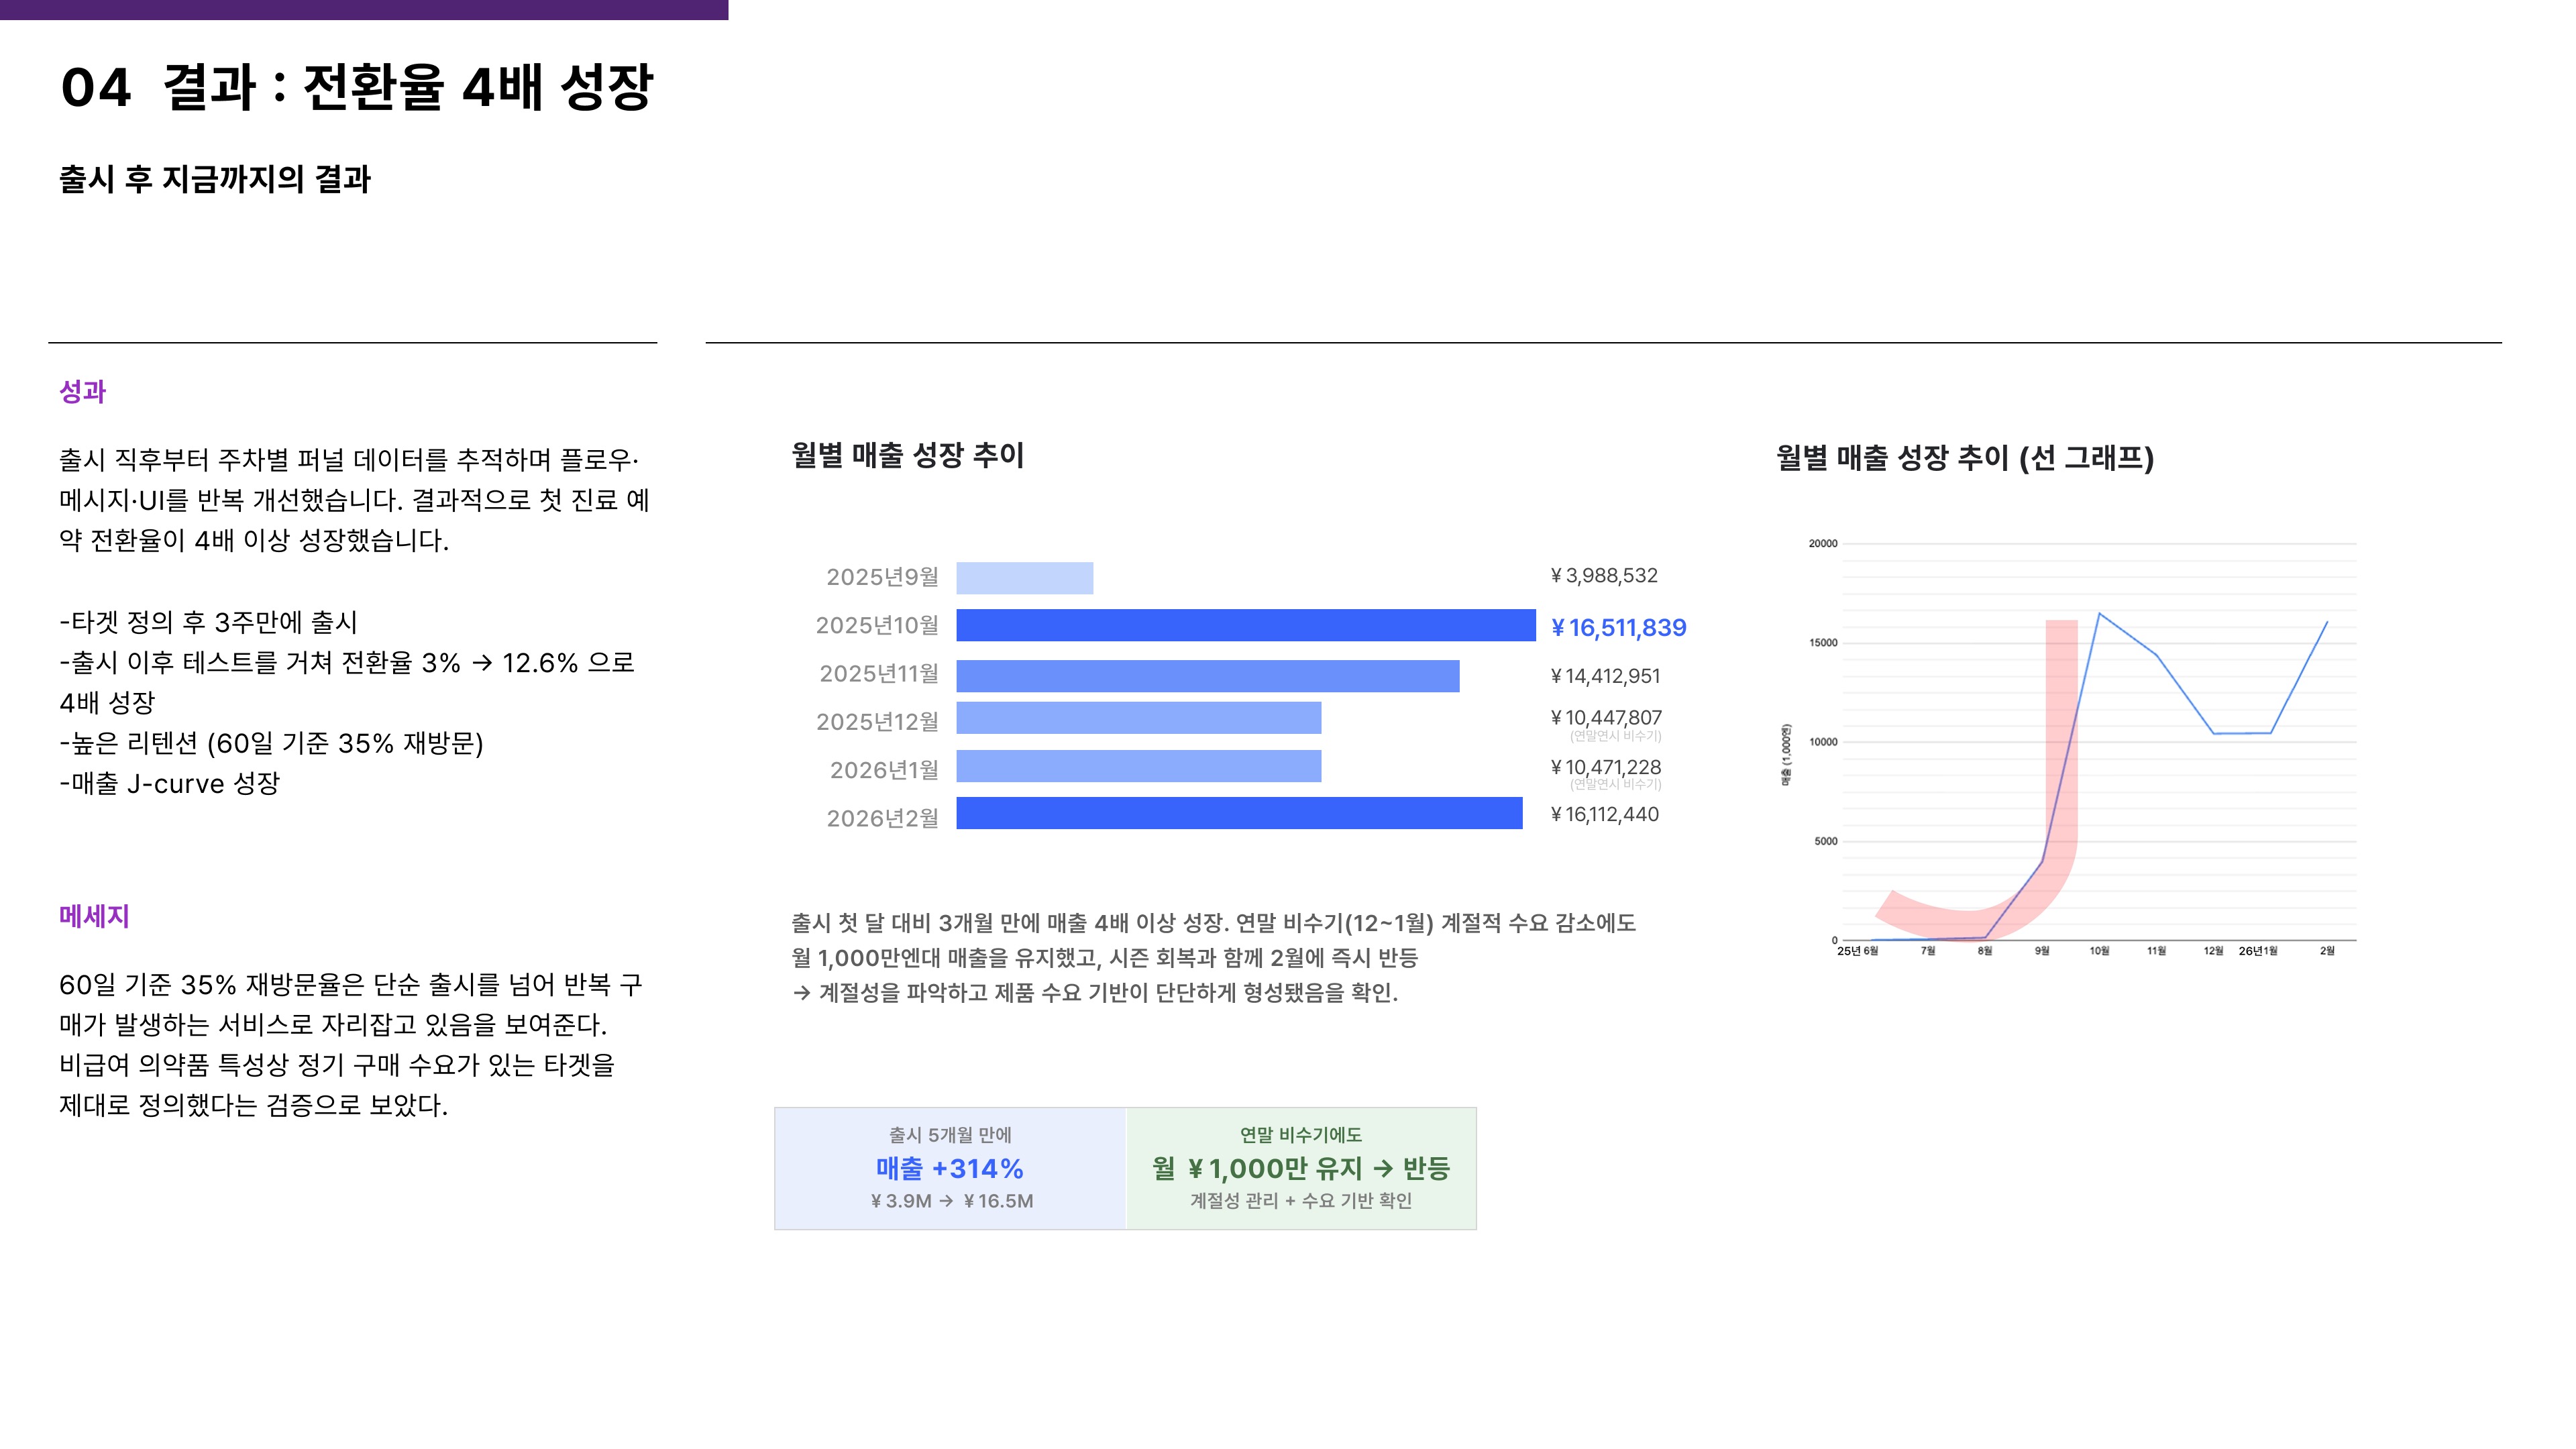Click the x-axis label '12월' on the line chart
Viewport: 2576px width, 1449px height.
point(2213,951)
